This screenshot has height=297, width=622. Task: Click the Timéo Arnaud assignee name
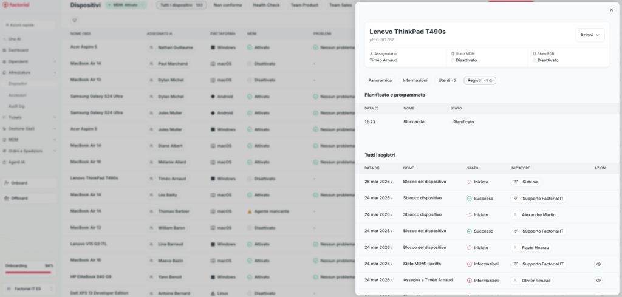click(383, 60)
